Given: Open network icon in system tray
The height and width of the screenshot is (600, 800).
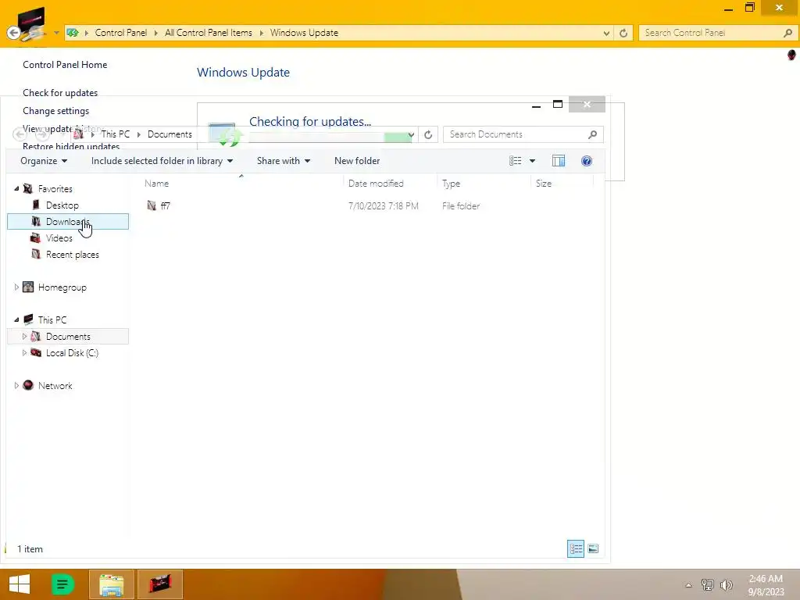Looking at the screenshot, I should pos(707,584).
